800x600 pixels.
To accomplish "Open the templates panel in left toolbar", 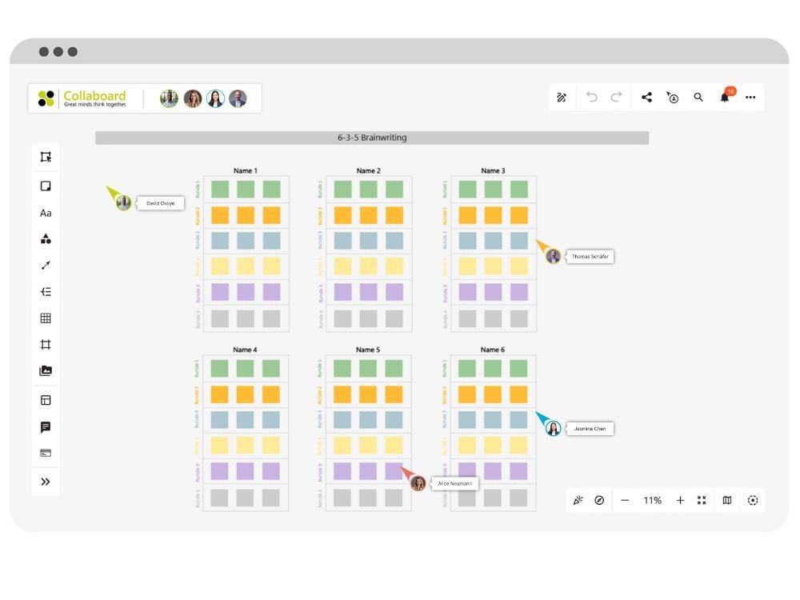I will click(x=46, y=400).
